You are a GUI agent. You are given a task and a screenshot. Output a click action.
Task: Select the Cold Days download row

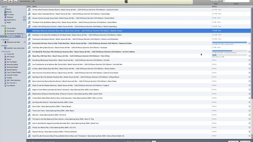139,47
